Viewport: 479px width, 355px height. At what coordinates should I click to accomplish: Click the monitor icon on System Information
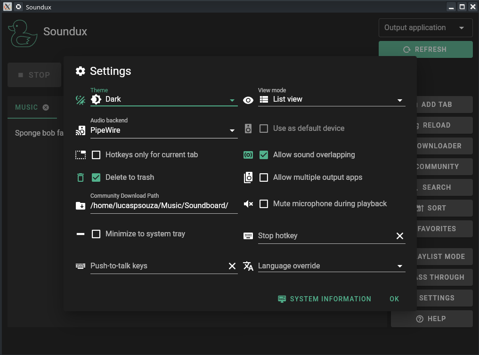tap(282, 299)
